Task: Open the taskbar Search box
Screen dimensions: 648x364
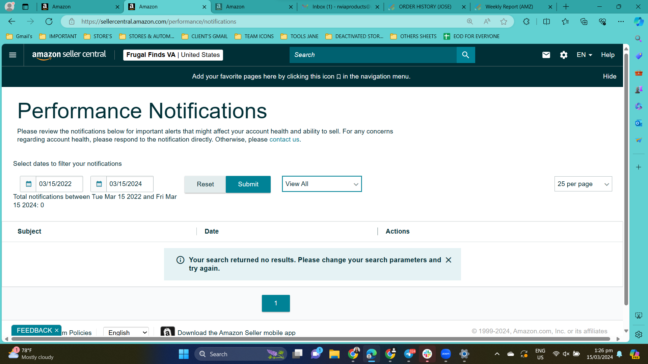Action: coord(241,354)
